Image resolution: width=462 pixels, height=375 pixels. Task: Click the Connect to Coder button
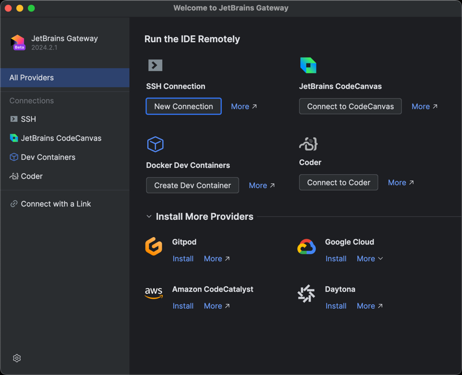click(338, 182)
